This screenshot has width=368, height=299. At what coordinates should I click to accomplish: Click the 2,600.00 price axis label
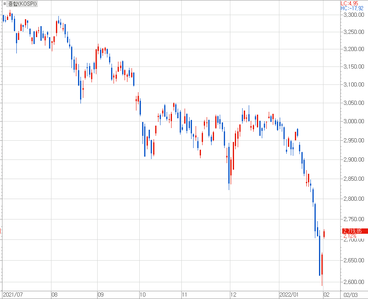coord(354,282)
